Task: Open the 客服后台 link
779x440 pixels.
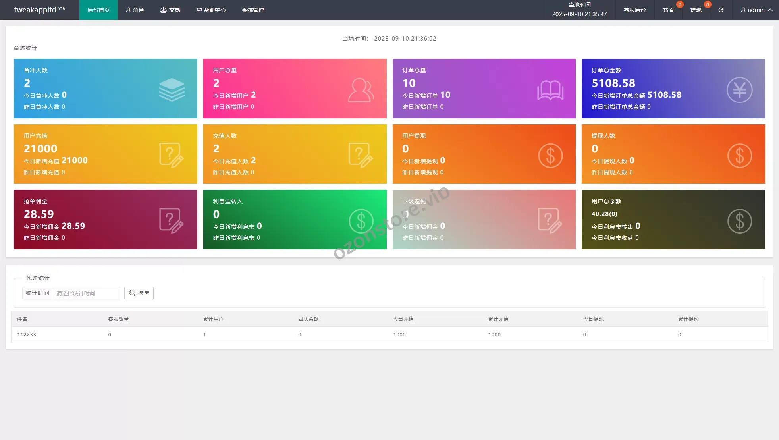Action: (x=634, y=10)
